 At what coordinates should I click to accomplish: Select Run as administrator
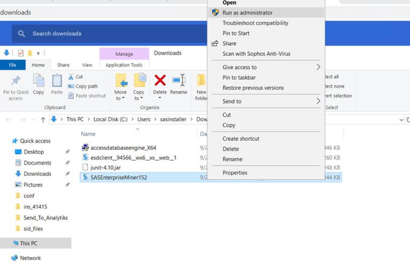pos(266,13)
